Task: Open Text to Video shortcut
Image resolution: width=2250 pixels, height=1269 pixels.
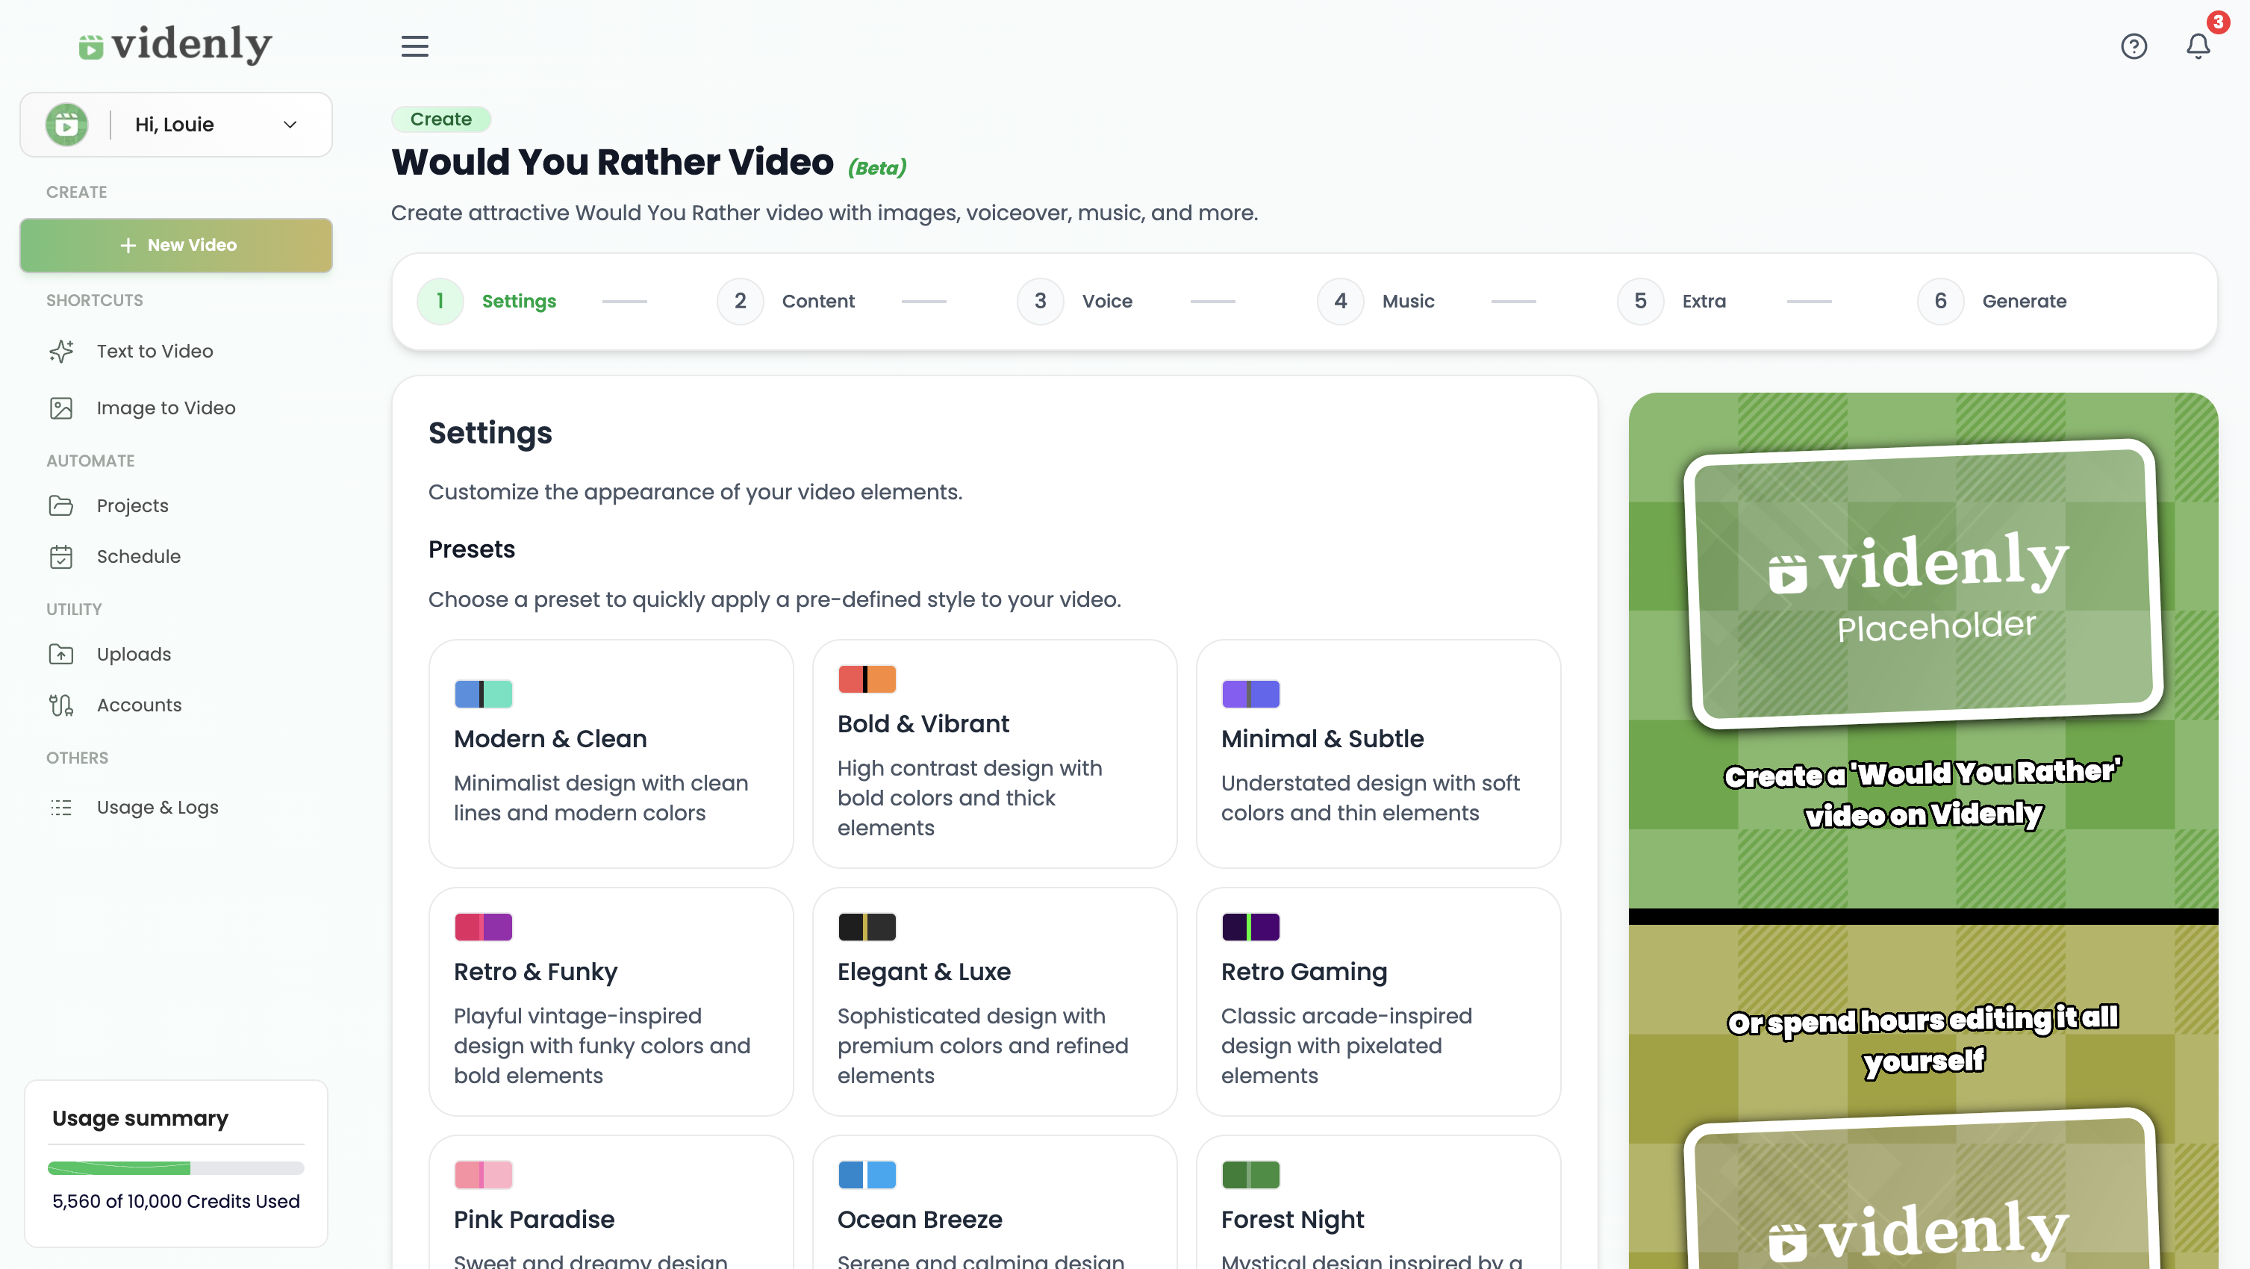Action: click(x=155, y=351)
